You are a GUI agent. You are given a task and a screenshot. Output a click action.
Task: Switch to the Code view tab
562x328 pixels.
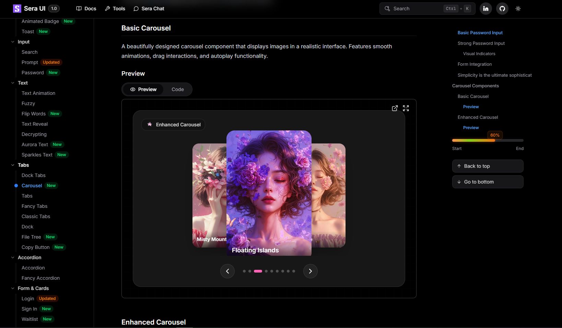tap(178, 89)
